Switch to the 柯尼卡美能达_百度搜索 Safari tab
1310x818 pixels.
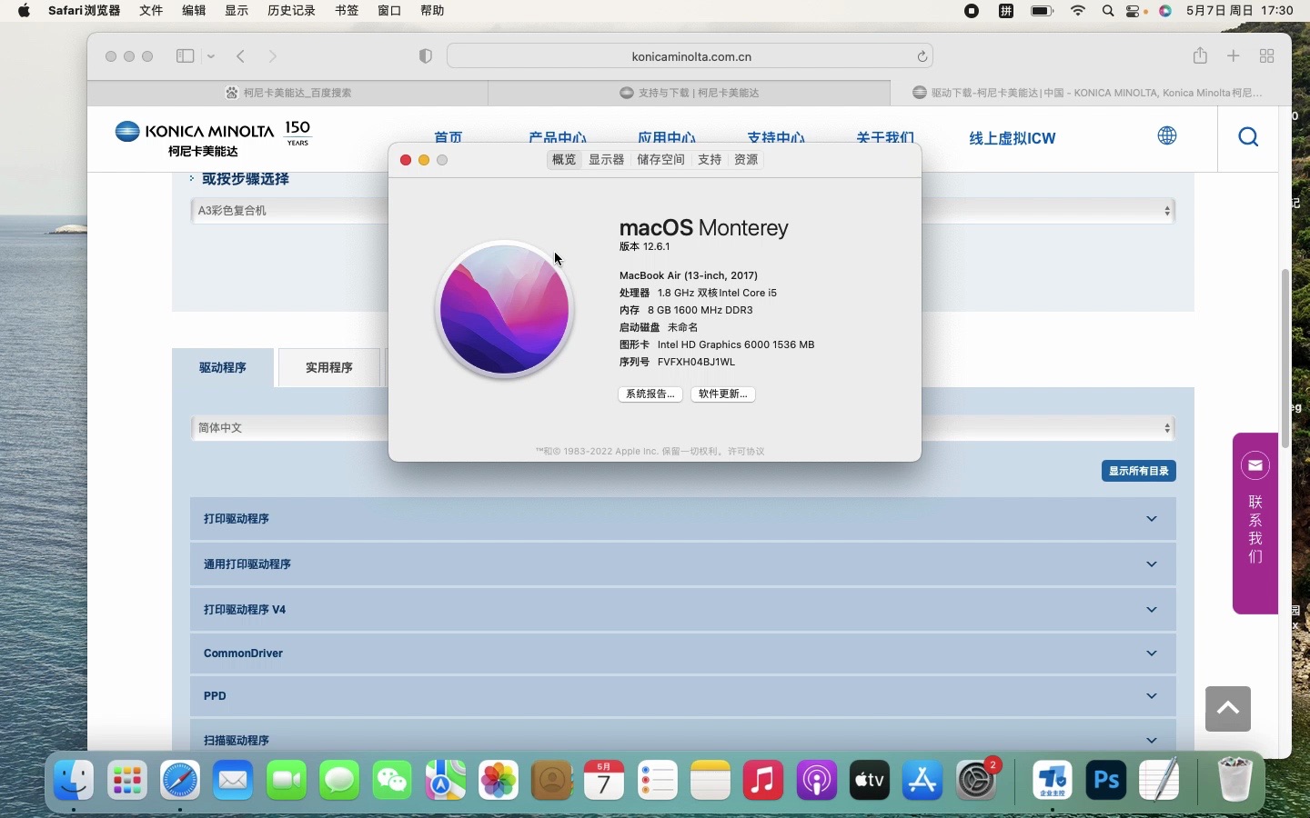tap(288, 93)
